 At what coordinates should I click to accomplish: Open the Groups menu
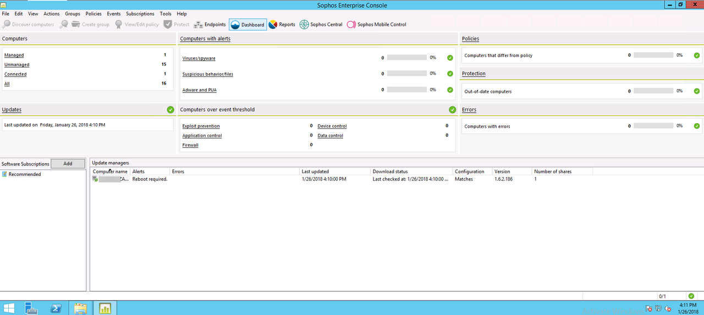[73, 14]
